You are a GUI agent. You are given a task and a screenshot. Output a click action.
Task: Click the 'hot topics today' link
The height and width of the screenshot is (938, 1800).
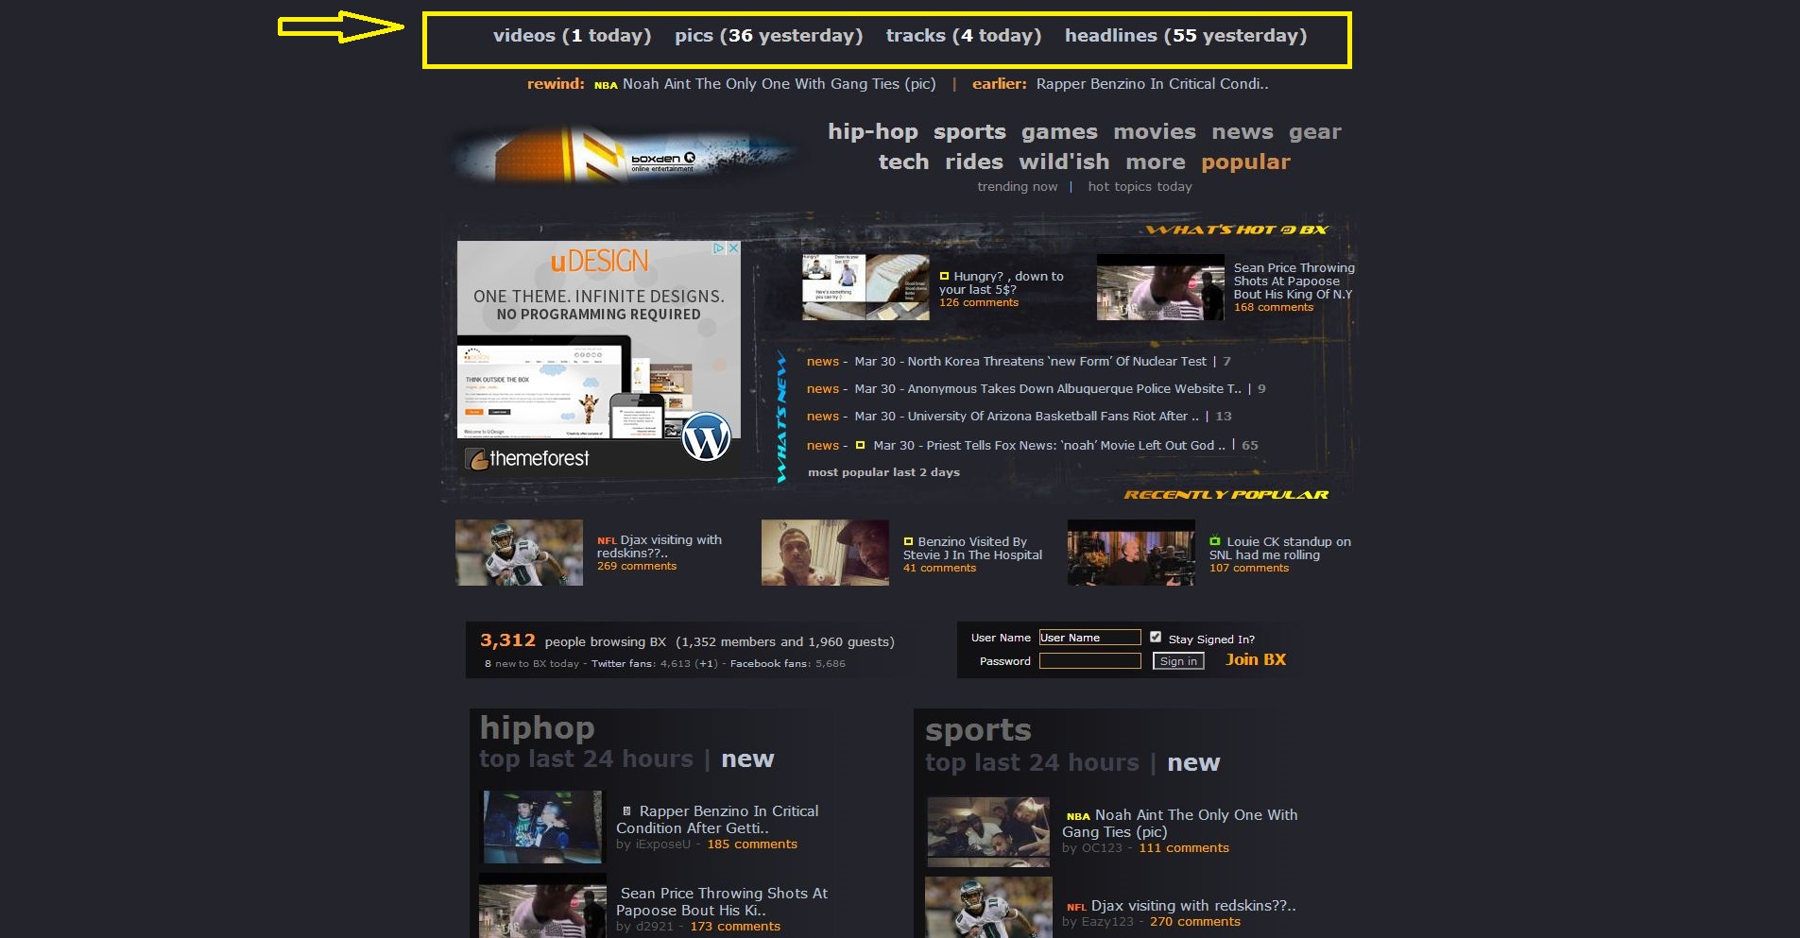[x=1140, y=187]
